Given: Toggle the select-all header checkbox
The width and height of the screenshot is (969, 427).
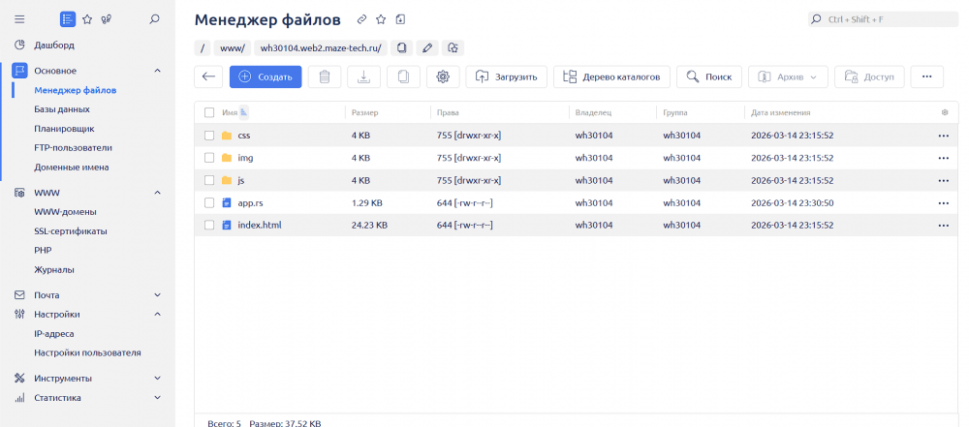Looking at the screenshot, I should pyautogui.click(x=209, y=112).
